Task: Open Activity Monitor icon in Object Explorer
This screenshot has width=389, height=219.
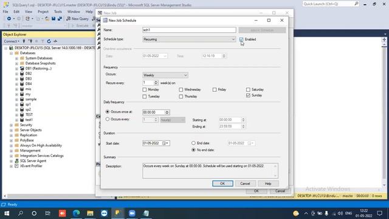Action: [55, 41]
